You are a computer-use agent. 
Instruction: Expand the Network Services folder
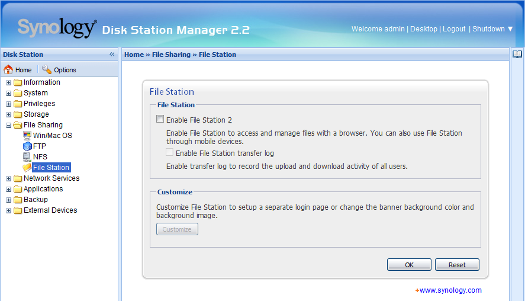(9, 179)
